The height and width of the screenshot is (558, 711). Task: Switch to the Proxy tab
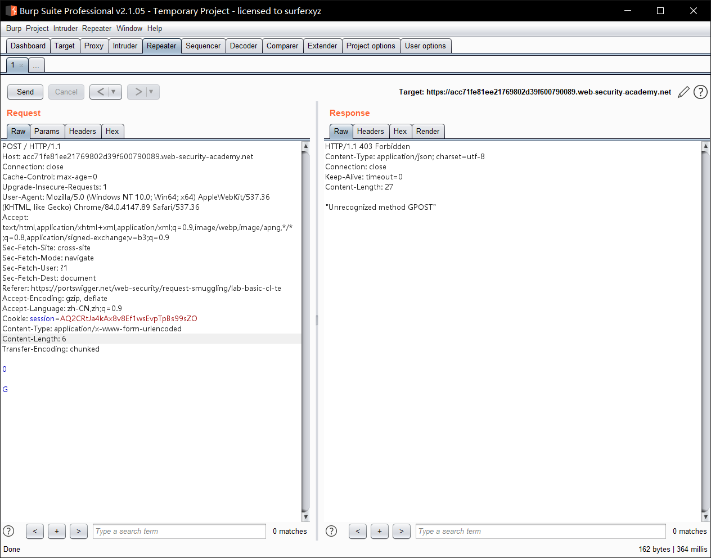[94, 46]
